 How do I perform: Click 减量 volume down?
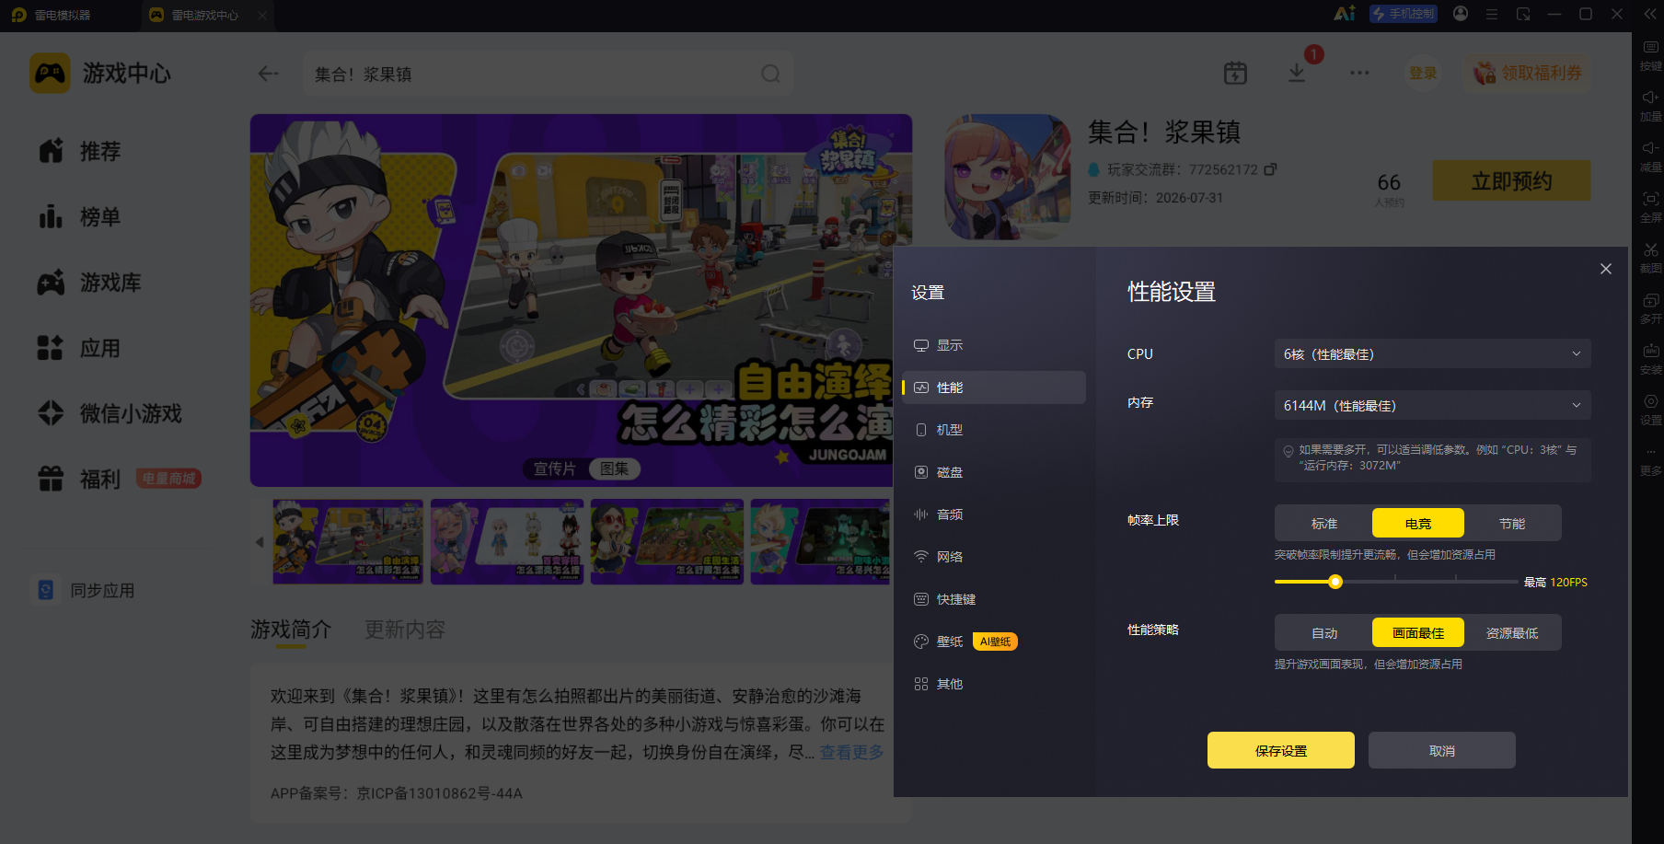click(x=1651, y=156)
